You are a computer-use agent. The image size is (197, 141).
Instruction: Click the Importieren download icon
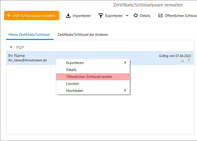pyautogui.click(x=68, y=16)
